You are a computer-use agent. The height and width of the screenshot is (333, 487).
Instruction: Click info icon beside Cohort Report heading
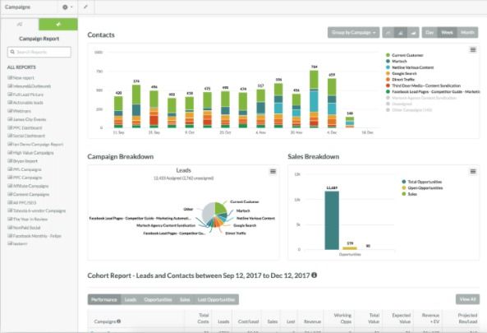pyautogui.click(x=315, y=275)
